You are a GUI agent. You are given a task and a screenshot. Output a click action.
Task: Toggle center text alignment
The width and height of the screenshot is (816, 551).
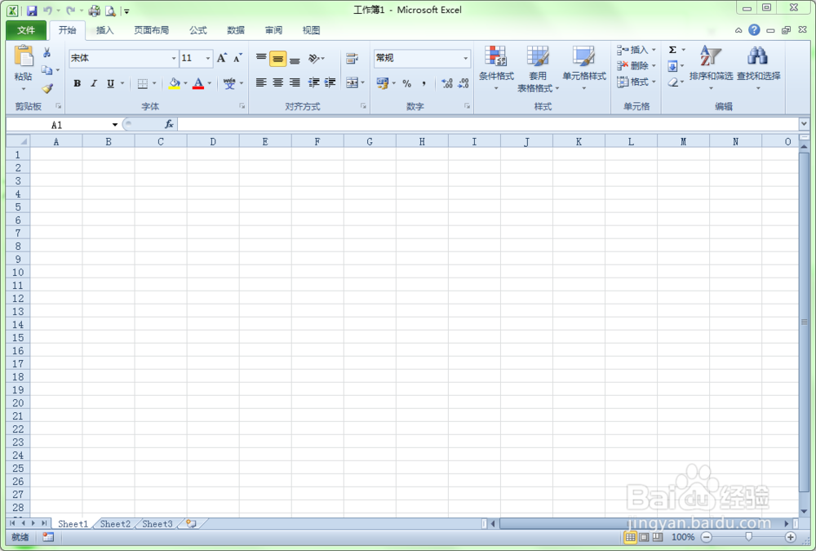click(278, 82)
